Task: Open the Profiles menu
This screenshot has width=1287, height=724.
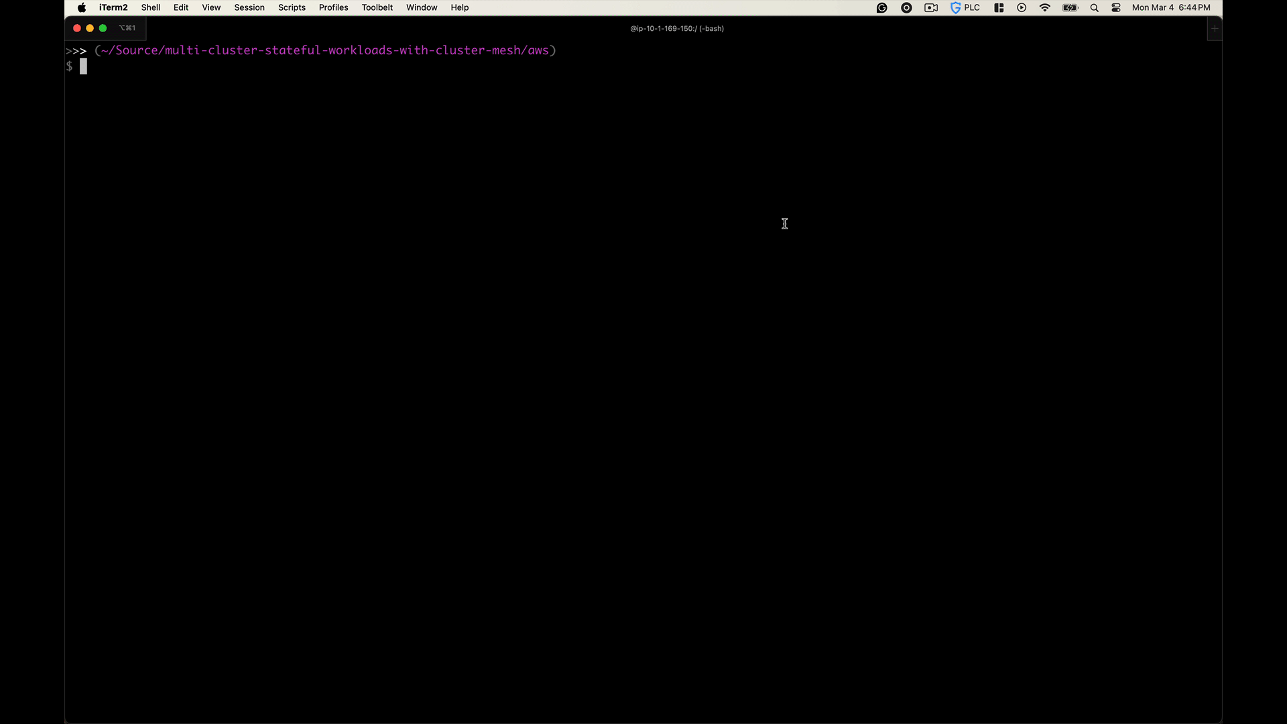Action: [x=333, y=7]
